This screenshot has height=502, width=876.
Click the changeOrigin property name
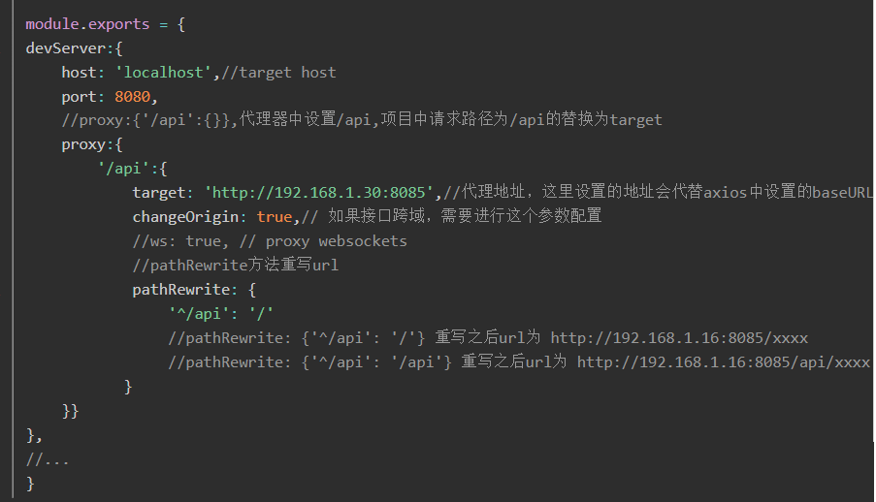pos(185,217)
